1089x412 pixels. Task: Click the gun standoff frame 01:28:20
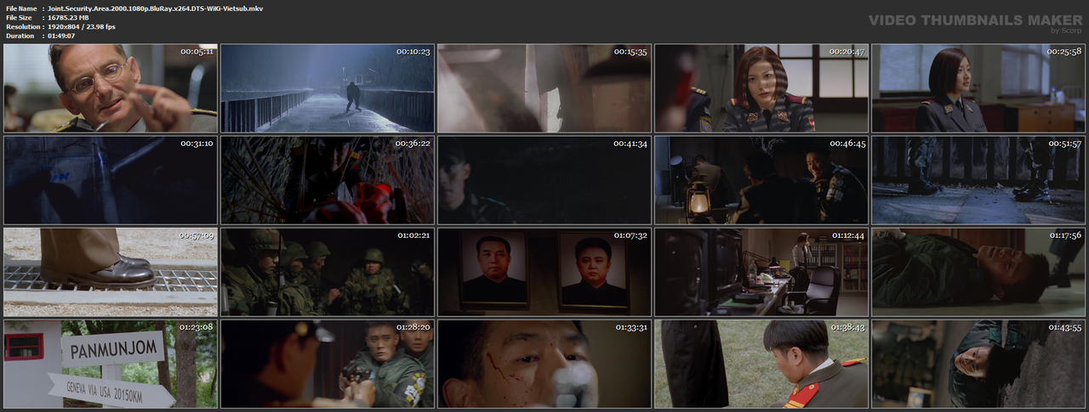tap(328, 364)
